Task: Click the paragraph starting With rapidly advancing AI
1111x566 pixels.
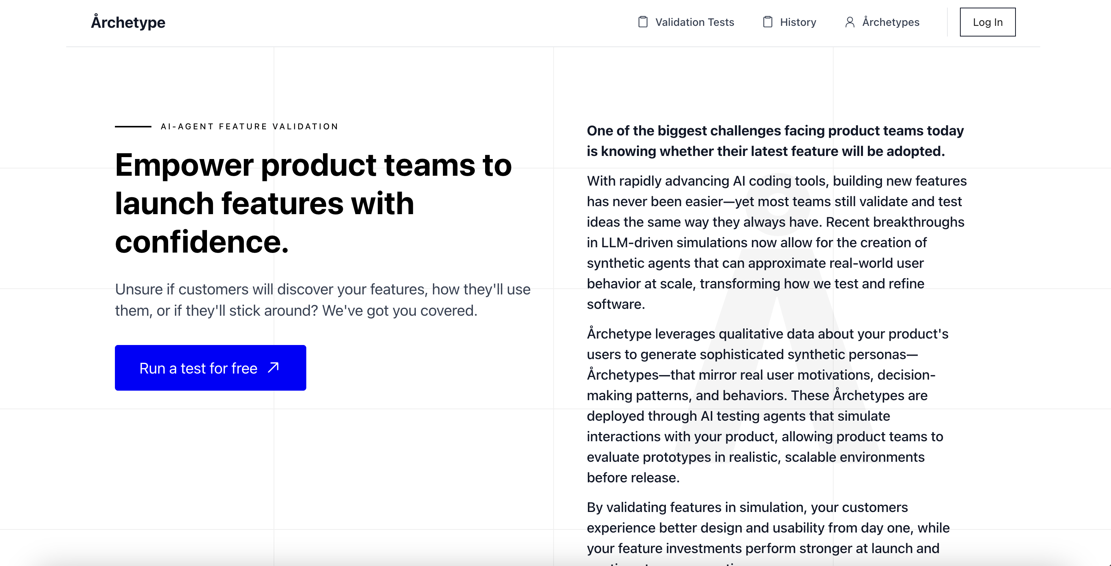Action: (776, 242)
